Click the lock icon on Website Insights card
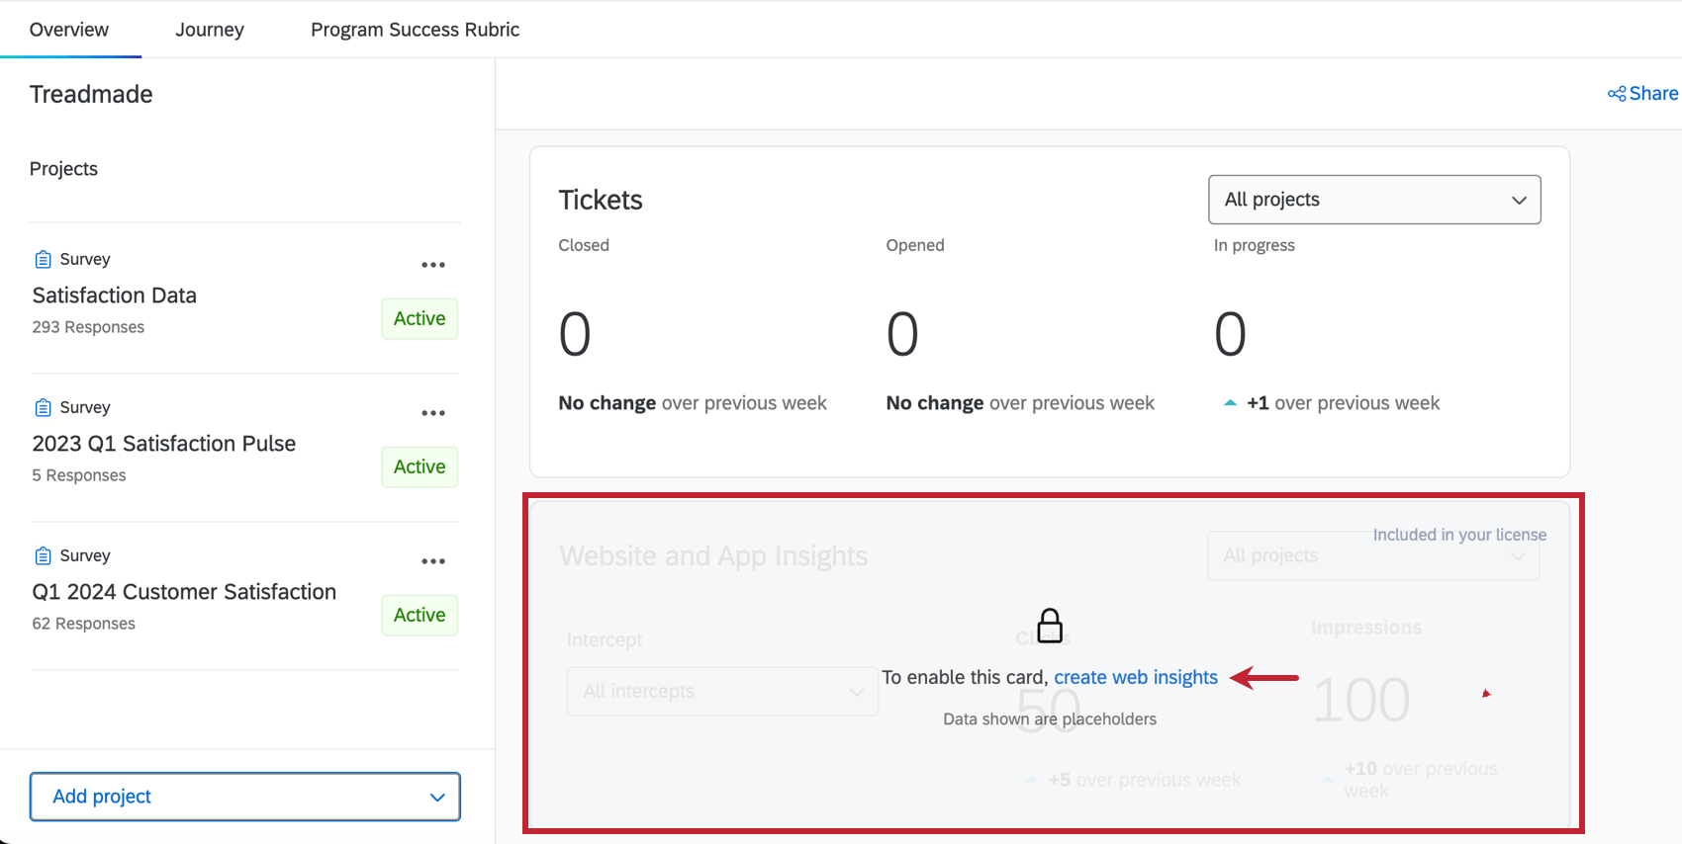The image size is (1682, 844). pyautogui.click(x=1050, y=626)
